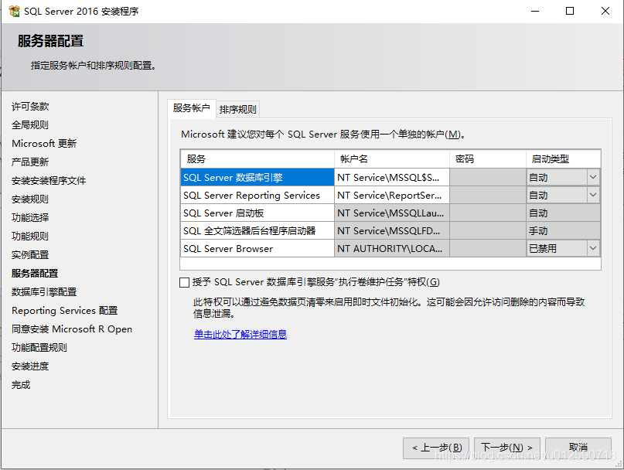The height and width of the screenshot is (470, 624).
Task: Click the 上一步(B) button
Action: tap(436, 447)
